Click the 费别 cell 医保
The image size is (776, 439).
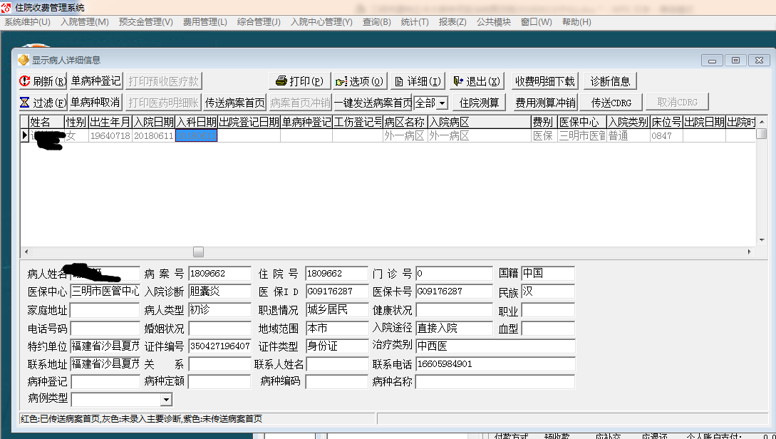click(544, 135)
